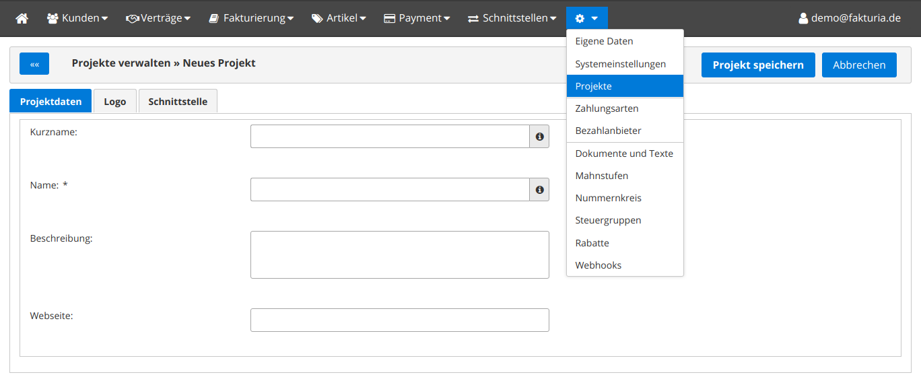Open the Fakturierung dropdown
The height and width of the screenshot is (379, 921).
251,18
